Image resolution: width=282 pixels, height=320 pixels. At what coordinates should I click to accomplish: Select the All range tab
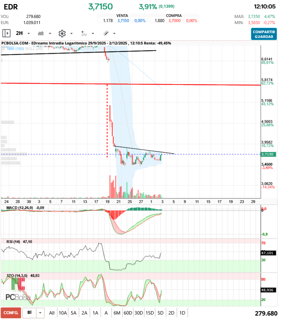[x=52, y=313]
